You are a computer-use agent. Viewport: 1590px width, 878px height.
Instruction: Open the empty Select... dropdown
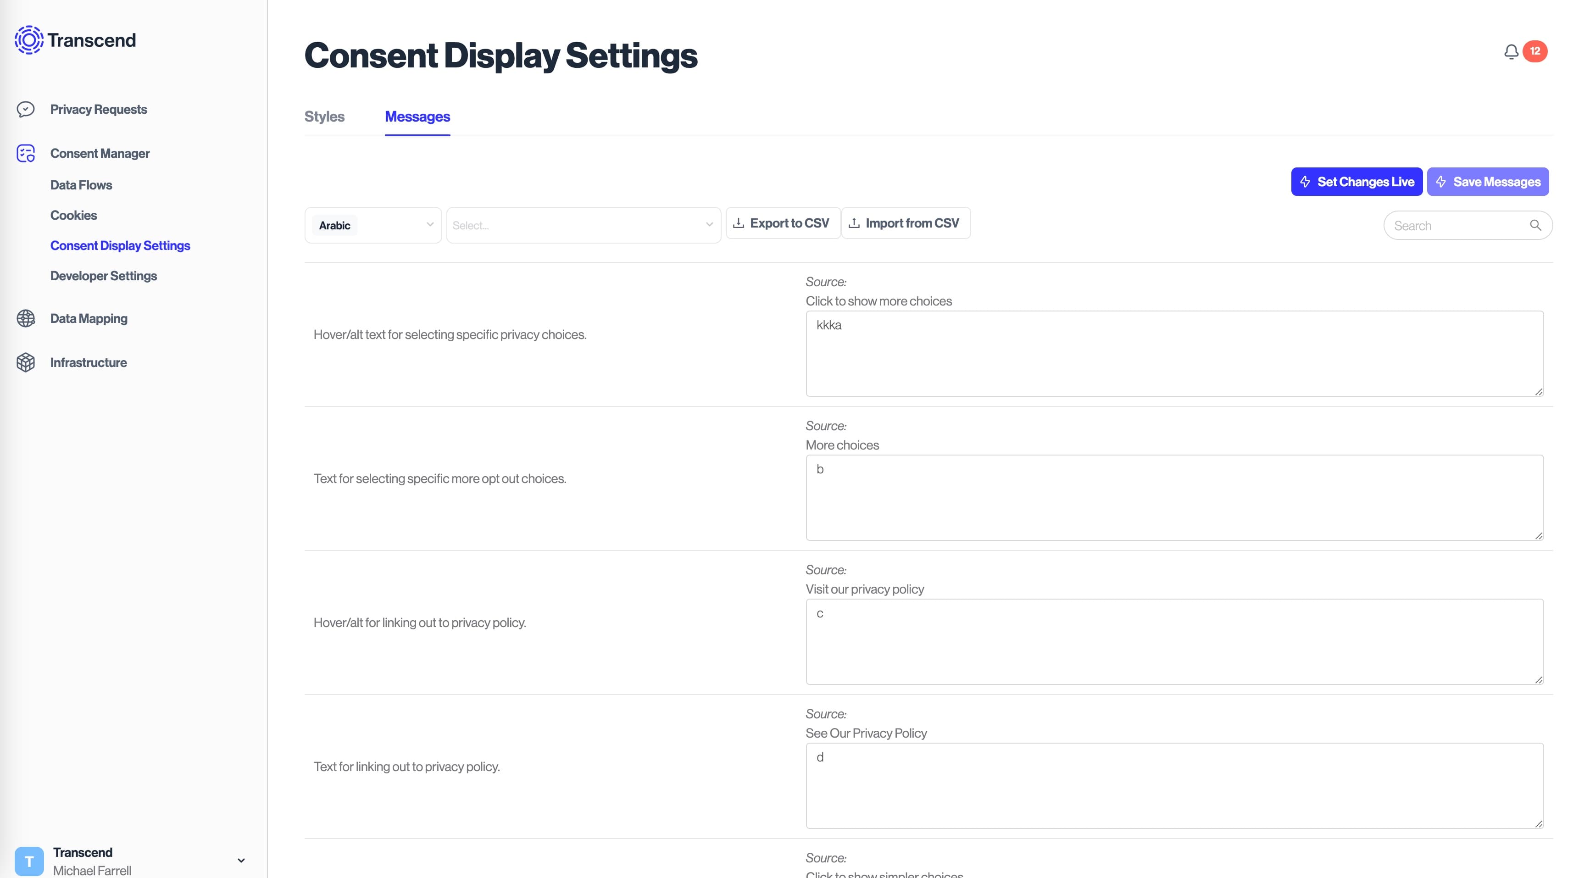pos(583,225)
